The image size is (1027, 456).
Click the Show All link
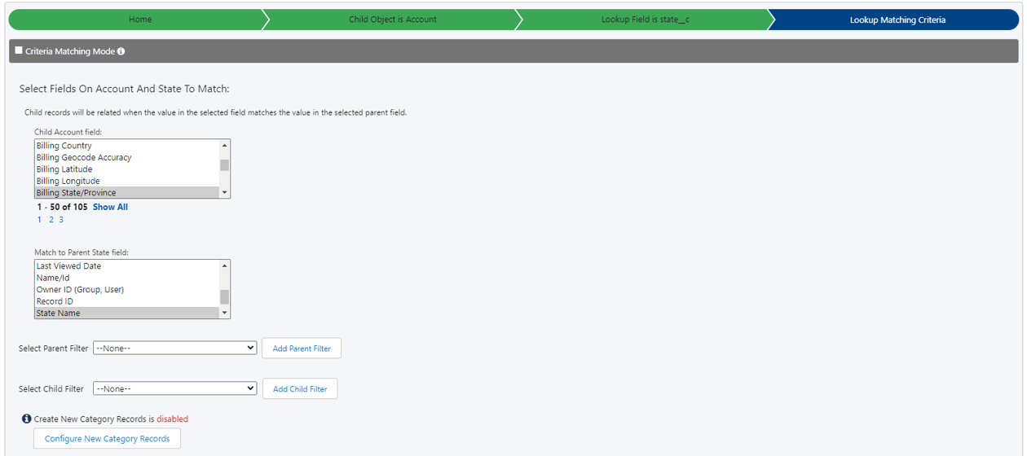110,207
